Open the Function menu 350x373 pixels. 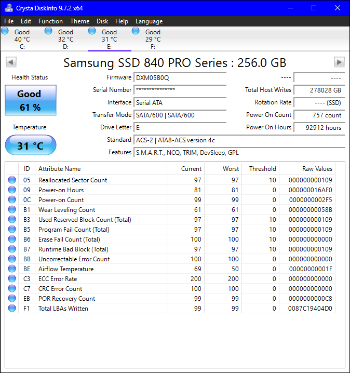(50, 21)
